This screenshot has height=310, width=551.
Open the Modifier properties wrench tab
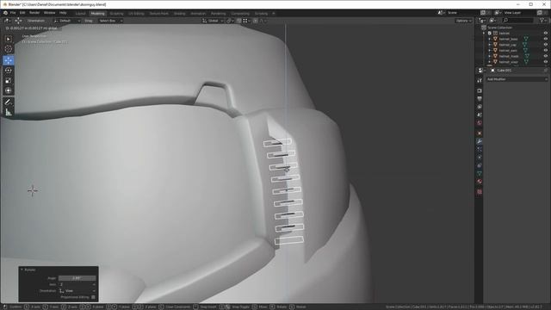[480, 141]
